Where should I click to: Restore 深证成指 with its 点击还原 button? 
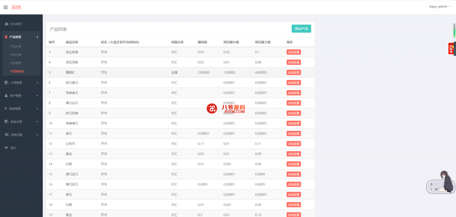[x=294, y=62]
